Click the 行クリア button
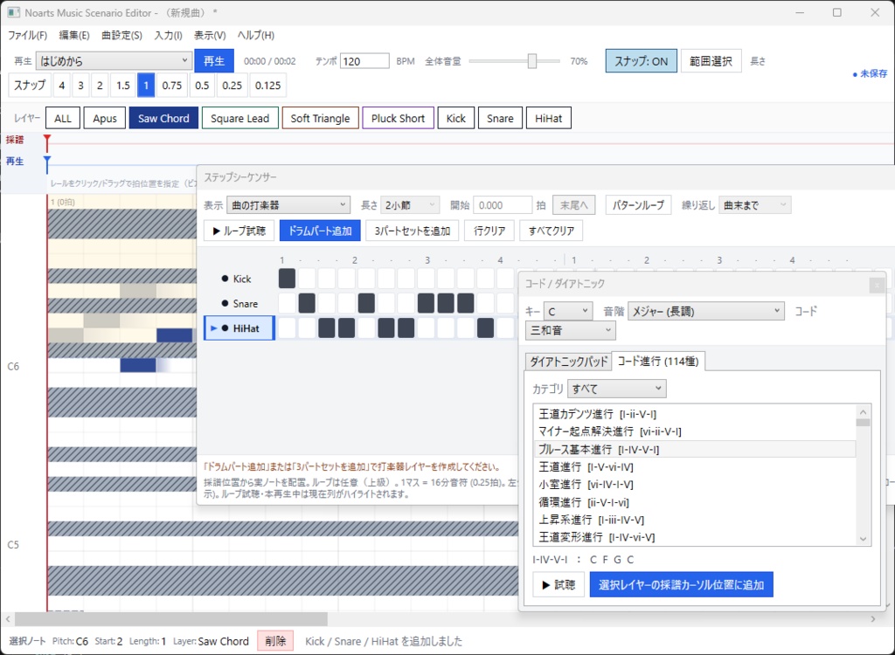The height and width of the screenshot is (655, 895). pos(489,231)
